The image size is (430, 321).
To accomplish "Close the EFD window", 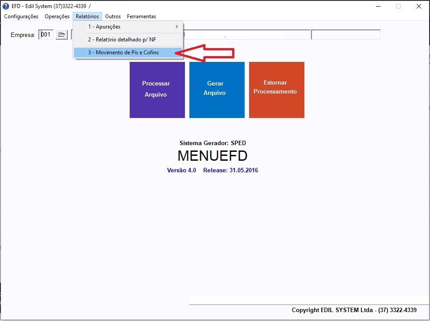I will tap(419, 6).
